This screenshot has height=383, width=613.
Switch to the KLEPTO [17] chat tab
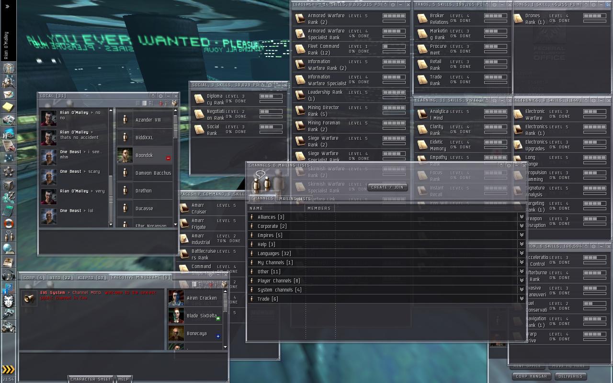click(x=91, y=278)
